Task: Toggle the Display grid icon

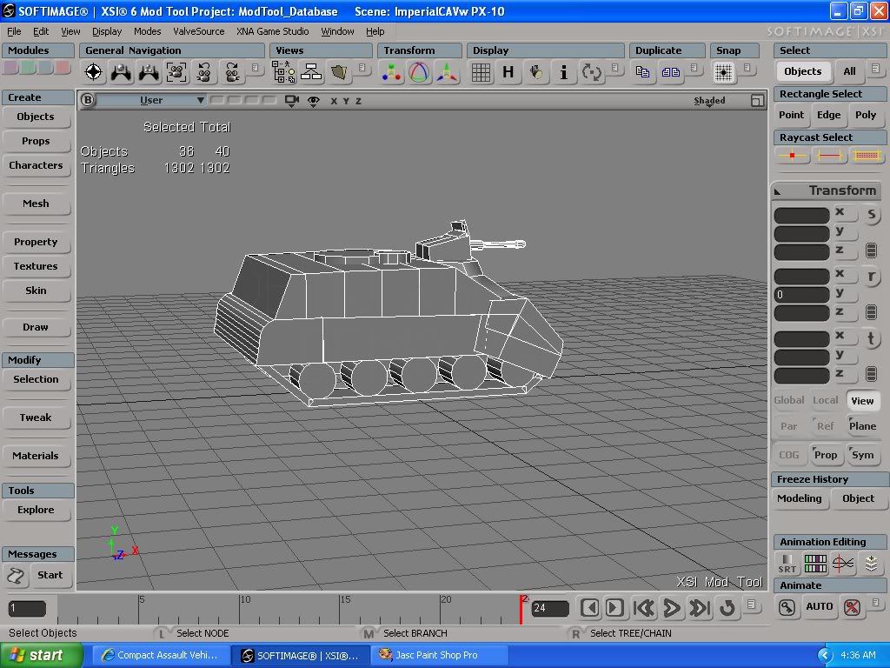Action: click(481, 72)
